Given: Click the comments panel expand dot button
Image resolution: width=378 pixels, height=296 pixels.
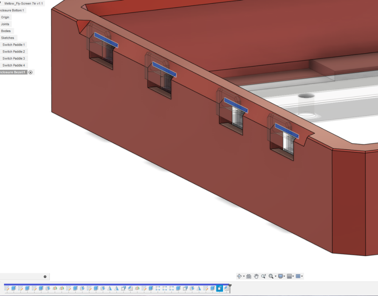Looking at the screenshot, I should pos(45,277).
